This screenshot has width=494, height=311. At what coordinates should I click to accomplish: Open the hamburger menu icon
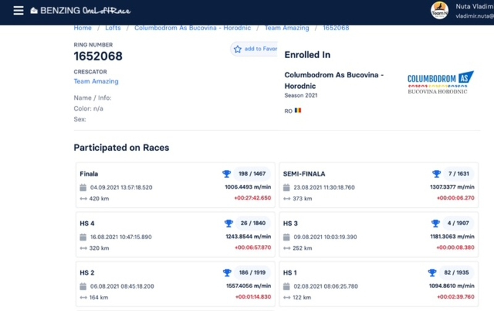(19, 11)
